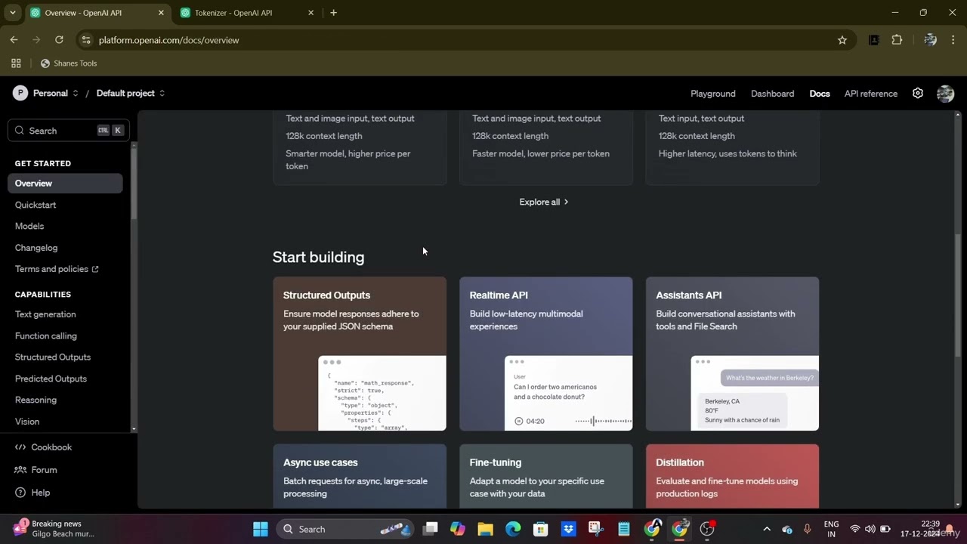967x544 pixels.
Task: Close the Tokenizer - OpenAI API tab
Action: click(310, 13)
